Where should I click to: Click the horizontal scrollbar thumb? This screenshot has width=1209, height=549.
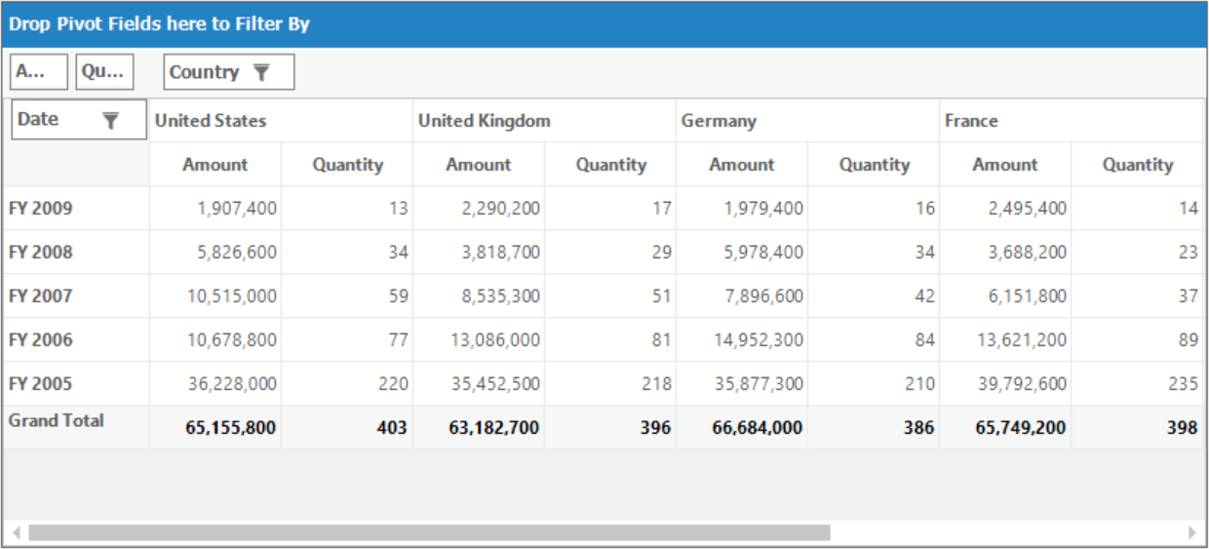[x=429, y=532]
